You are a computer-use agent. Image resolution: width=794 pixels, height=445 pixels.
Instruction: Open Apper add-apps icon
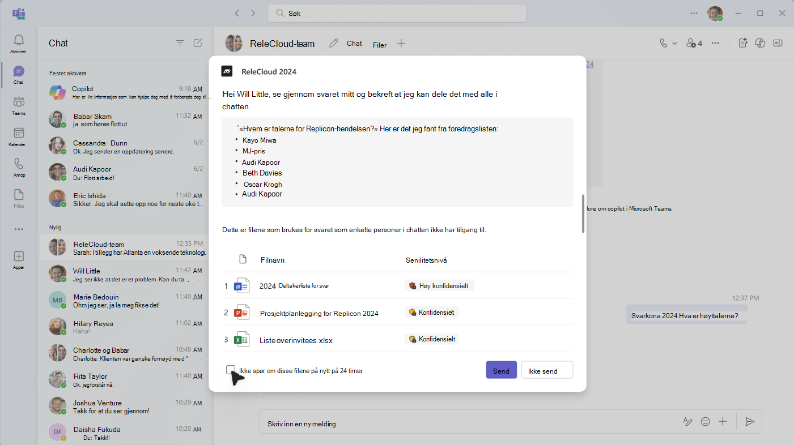pyautogui.click(x=19, y=260)
